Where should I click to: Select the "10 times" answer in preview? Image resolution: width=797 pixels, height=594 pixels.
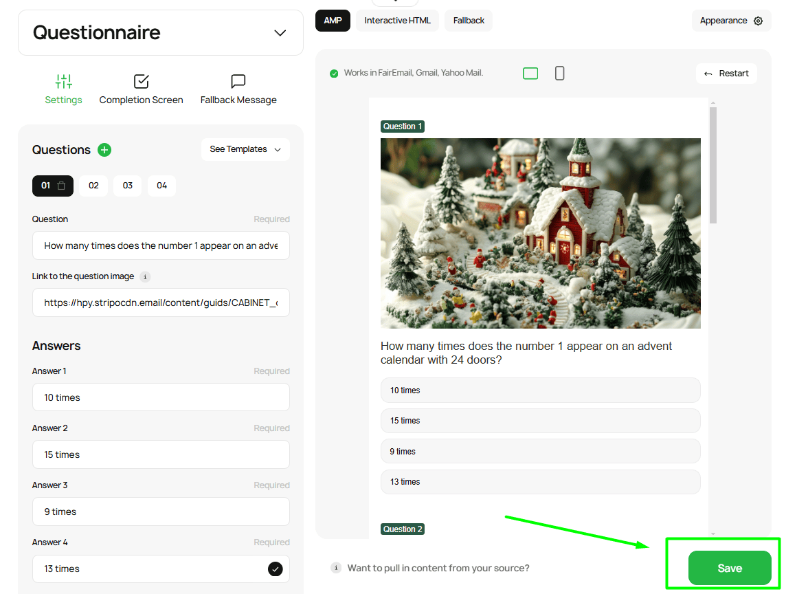pyautogui.click(x=540, y=390)
